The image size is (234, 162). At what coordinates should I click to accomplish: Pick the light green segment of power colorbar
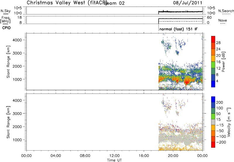click(213, 65)
